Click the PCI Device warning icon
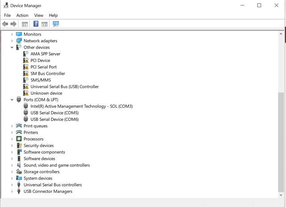 click(x=26, y=61)
